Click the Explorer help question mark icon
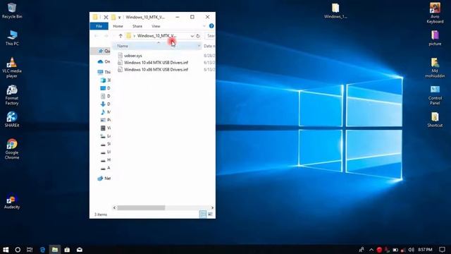The image size is (451, 254). 211,26
